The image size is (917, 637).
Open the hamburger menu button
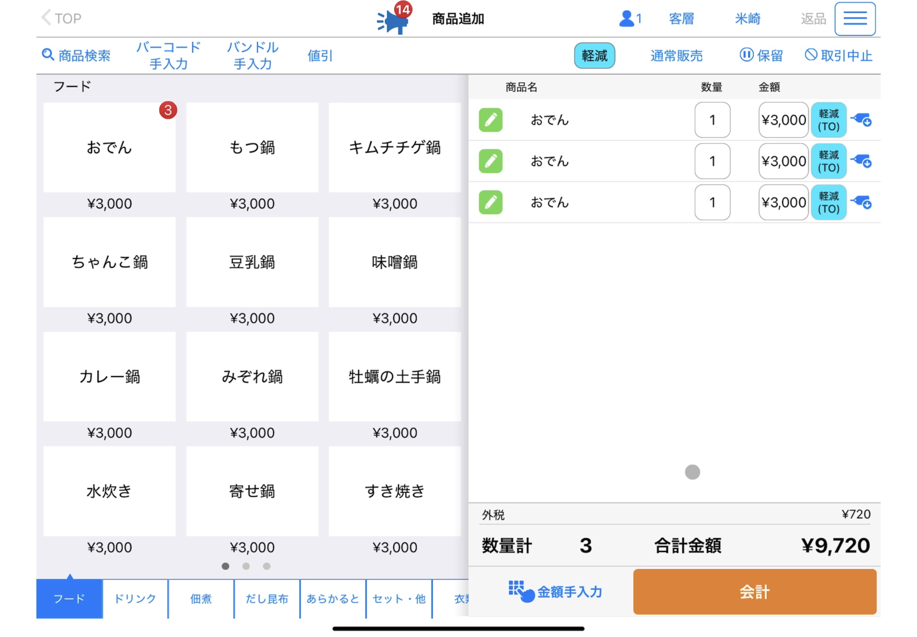tap(854, 19)
